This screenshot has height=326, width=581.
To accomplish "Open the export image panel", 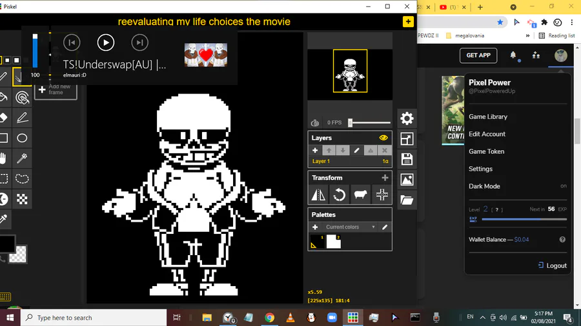I will [407, 180].
